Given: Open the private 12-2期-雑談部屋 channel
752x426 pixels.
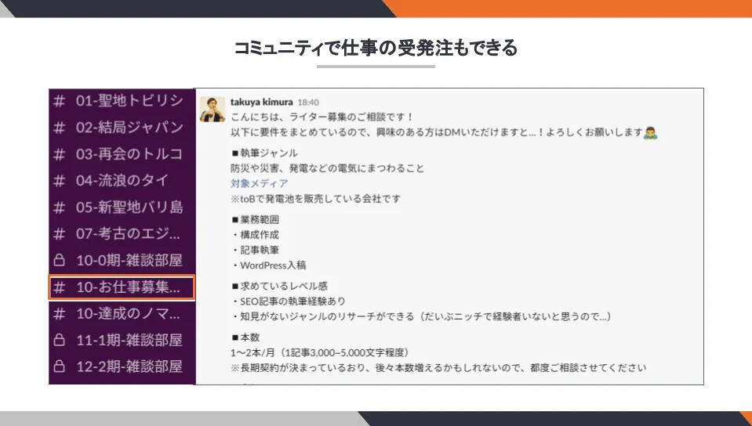Looking at the screenshot, I should coord(122,367).
